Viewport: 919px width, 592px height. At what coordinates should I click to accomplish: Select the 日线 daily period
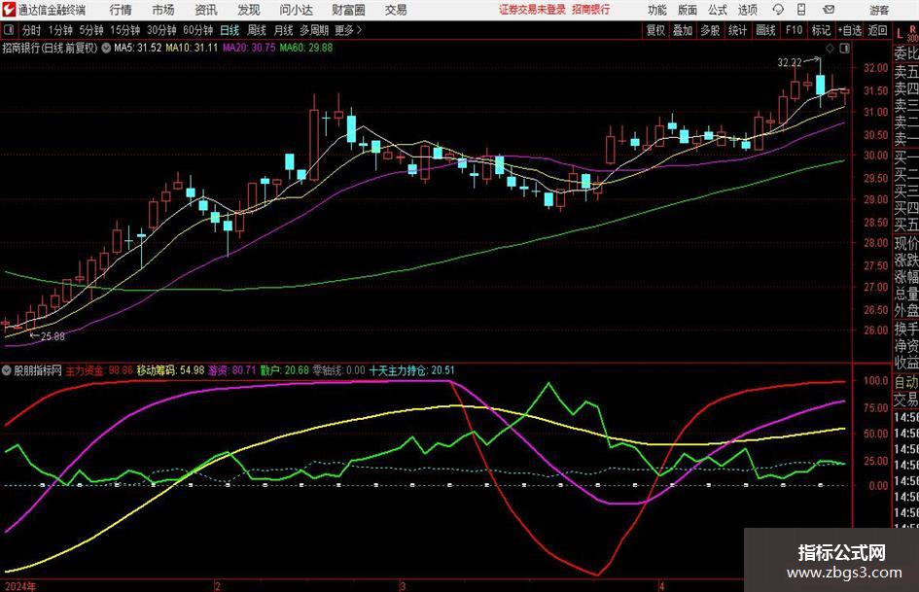point(230,30)
